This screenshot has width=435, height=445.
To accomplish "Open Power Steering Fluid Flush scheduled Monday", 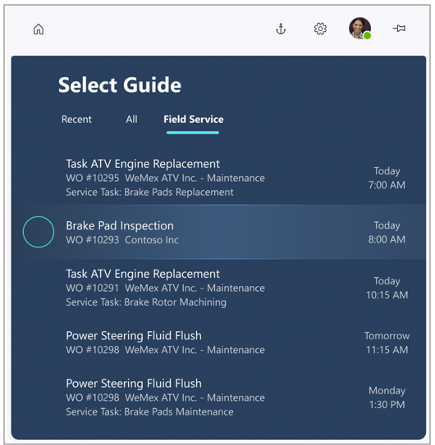I will point(218,397).
